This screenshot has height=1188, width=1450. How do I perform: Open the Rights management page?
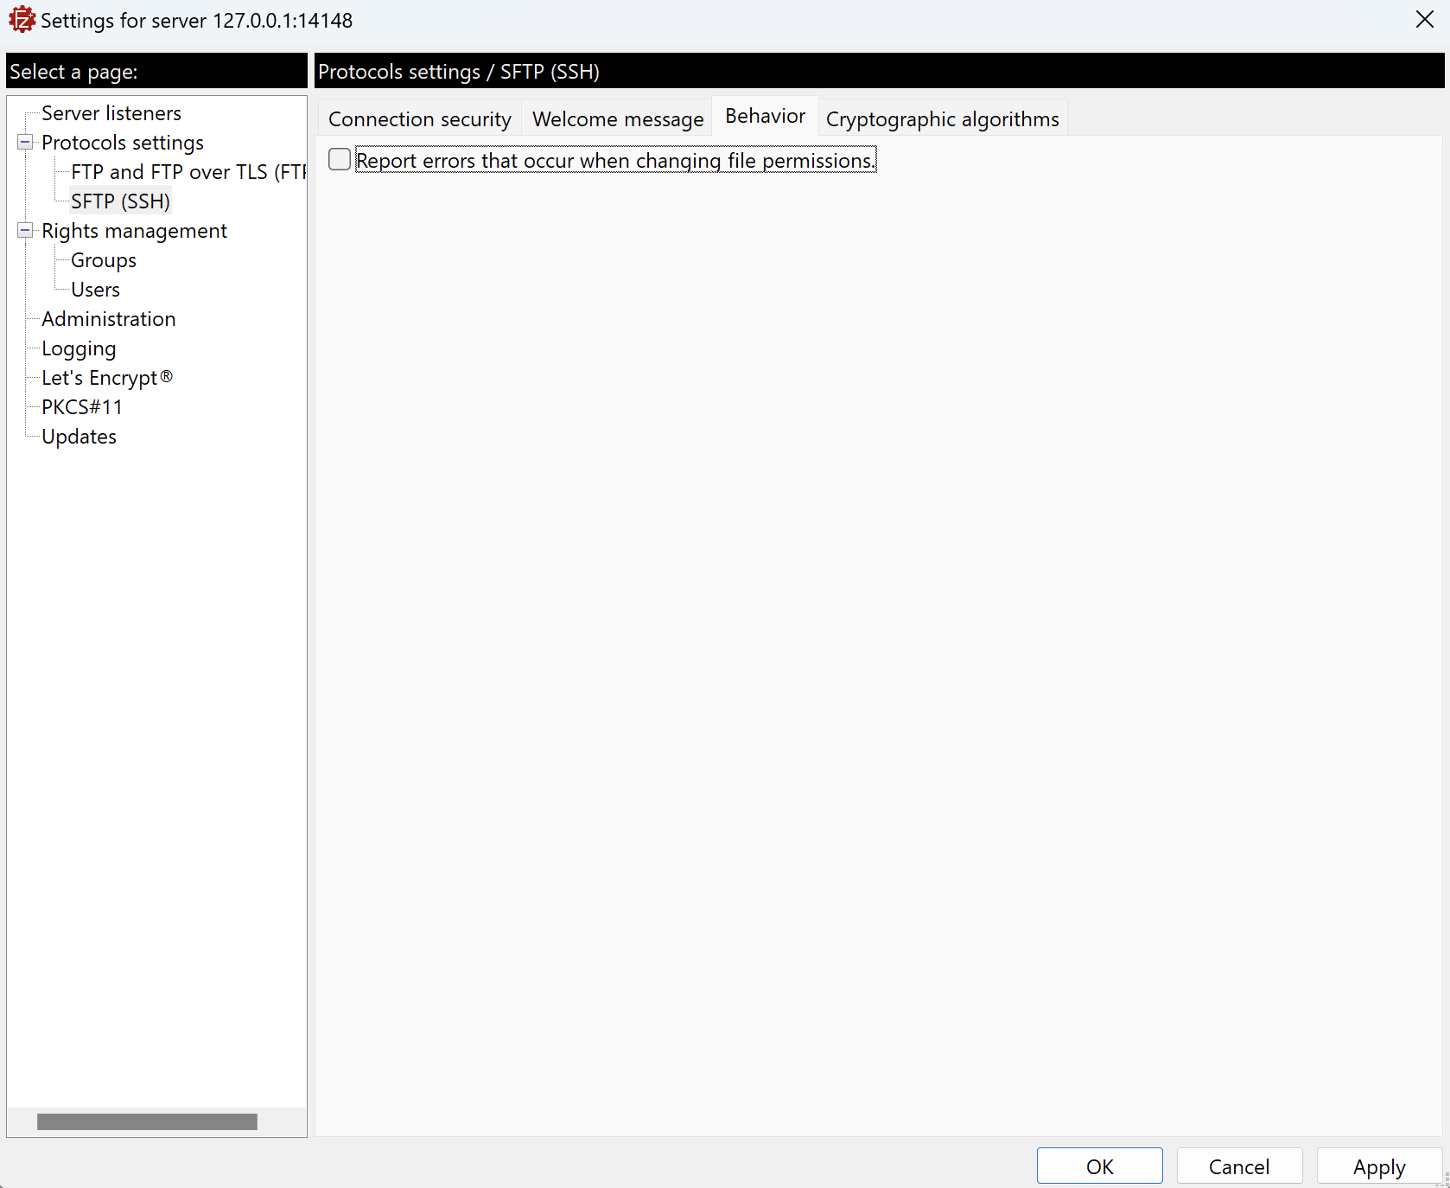(134, 231)
